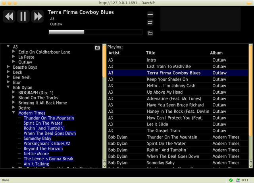Expand the Desire album

(13, 107)
